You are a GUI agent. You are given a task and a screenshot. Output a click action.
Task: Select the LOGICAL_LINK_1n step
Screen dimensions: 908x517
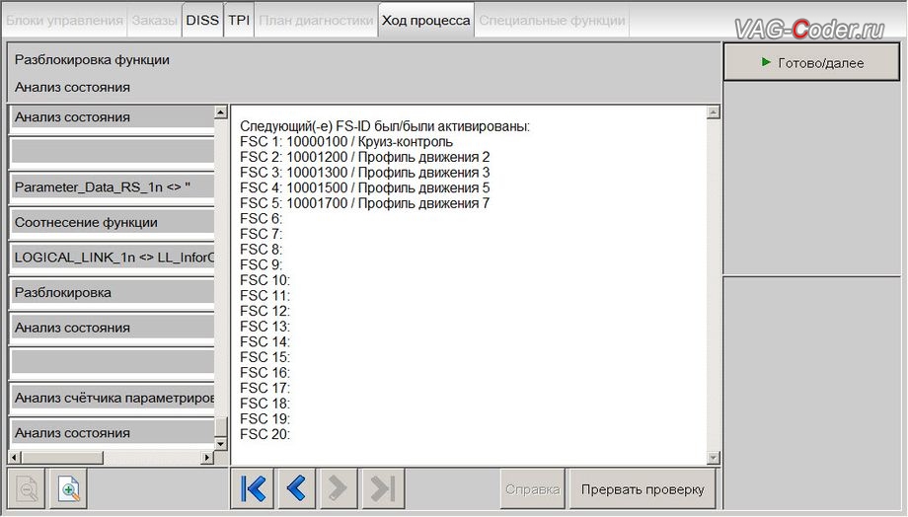(113, 258)
